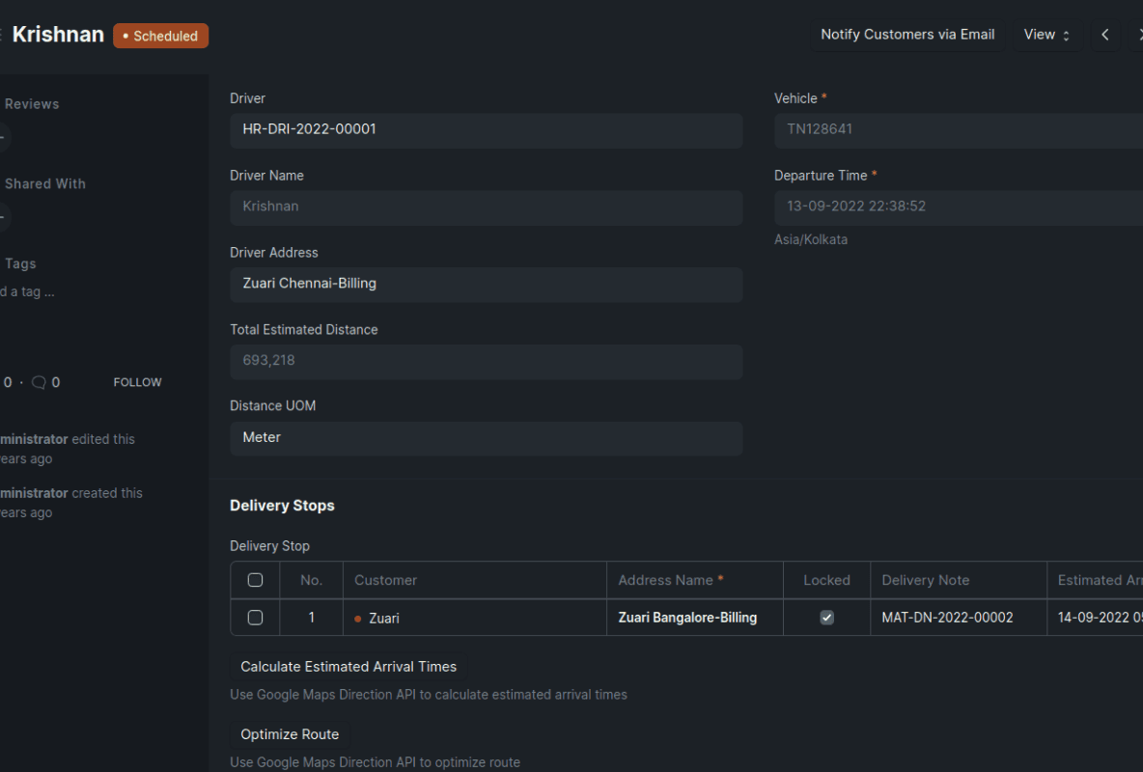Screen dimensions: 1143x772
Task: Select the first delivery stop row checkbox
Action: click(x=255, y=617)
